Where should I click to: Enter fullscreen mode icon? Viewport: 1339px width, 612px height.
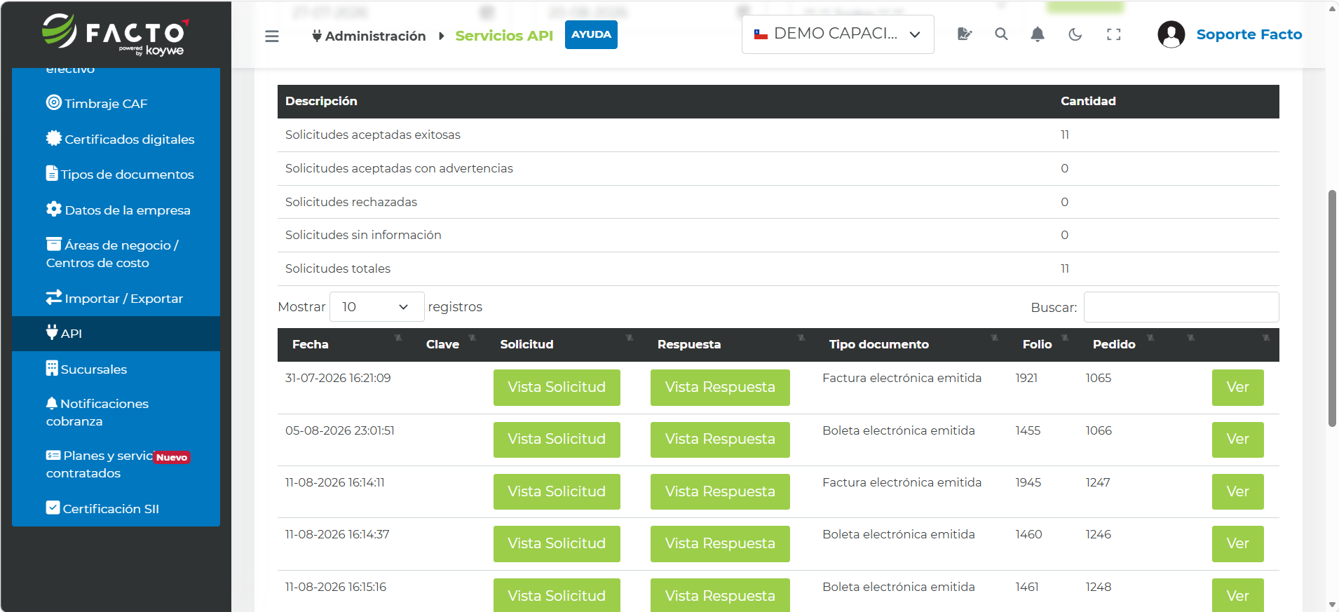[x=1114, y=34]
